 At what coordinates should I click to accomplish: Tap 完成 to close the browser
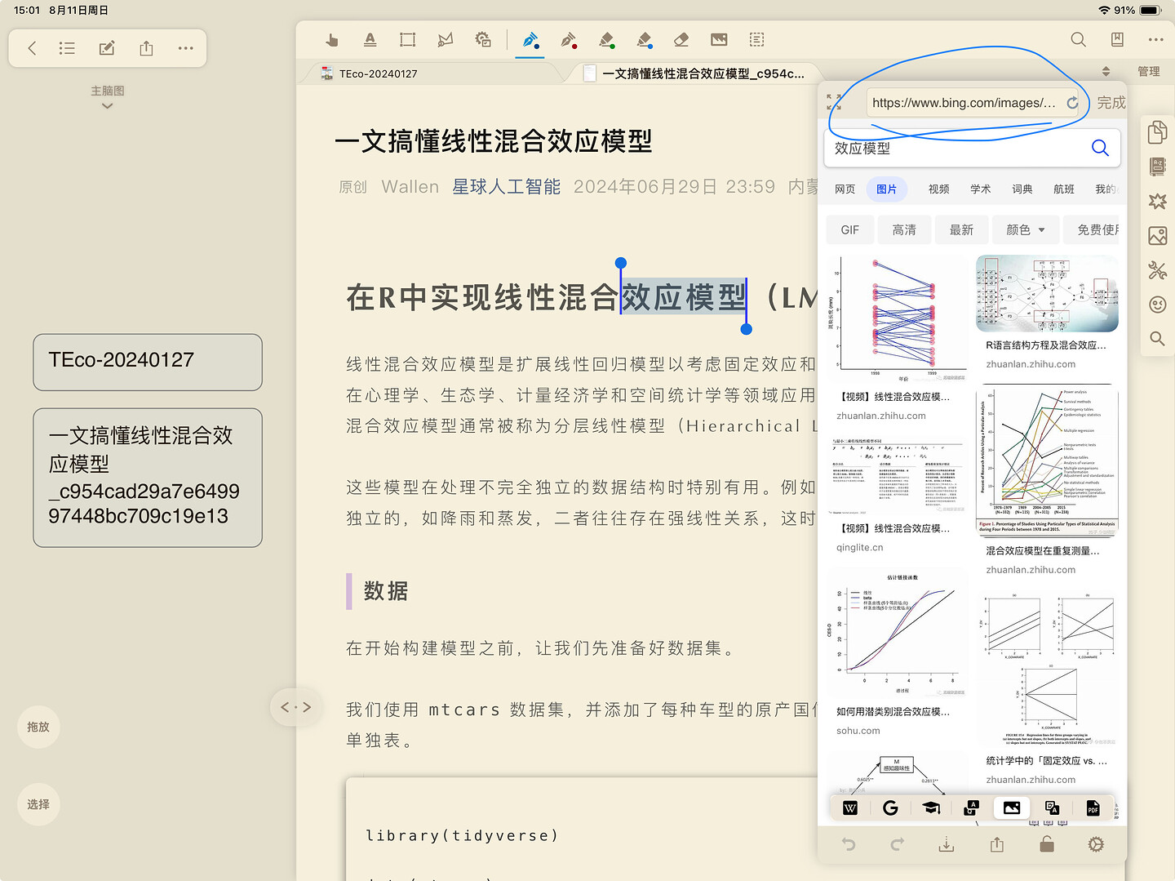1111,103
